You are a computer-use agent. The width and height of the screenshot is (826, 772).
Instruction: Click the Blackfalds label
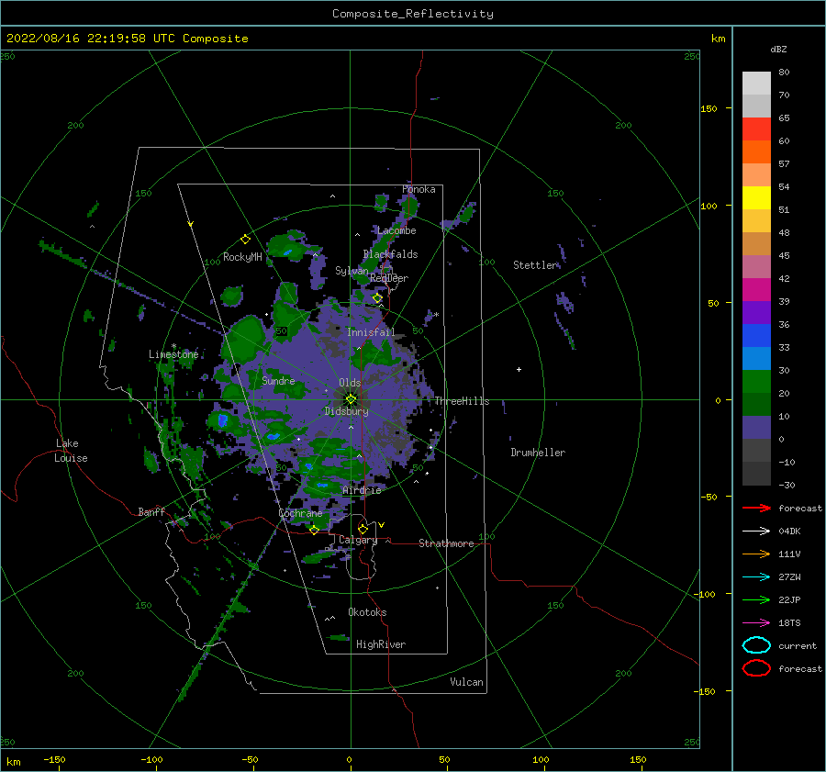(x=390, y=254)
